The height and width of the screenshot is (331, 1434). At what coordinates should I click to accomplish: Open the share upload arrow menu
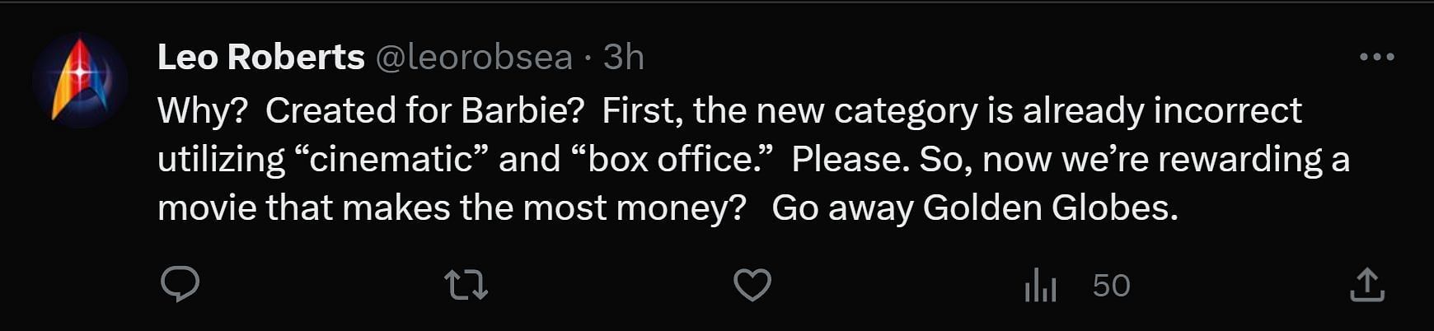(x=1367, y=285)
